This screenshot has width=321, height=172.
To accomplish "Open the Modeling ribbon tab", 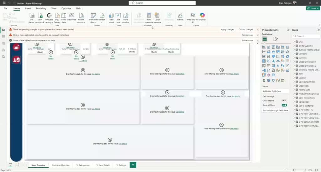I will pos(41,8).
